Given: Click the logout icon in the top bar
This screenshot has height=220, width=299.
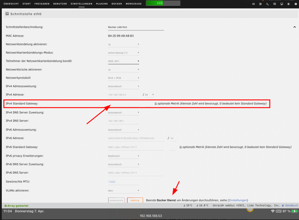Looking at the screenshot, I should [260, 4].
